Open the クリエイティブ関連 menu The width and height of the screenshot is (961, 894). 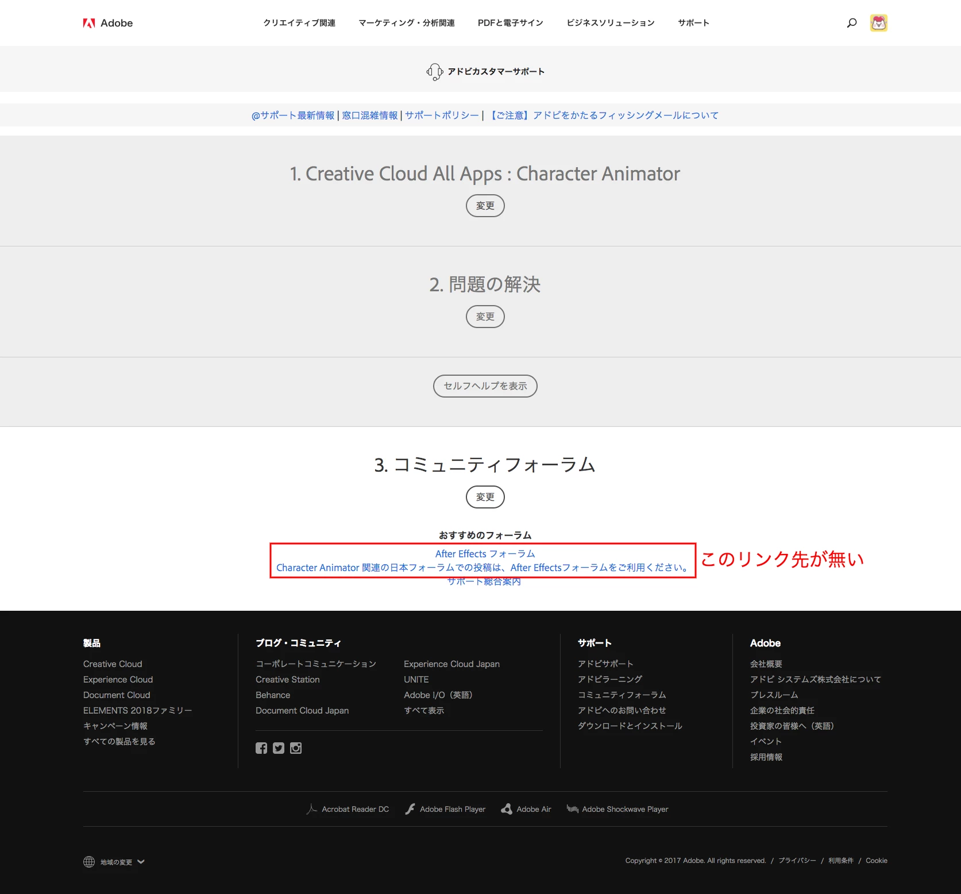click(299, 23)
